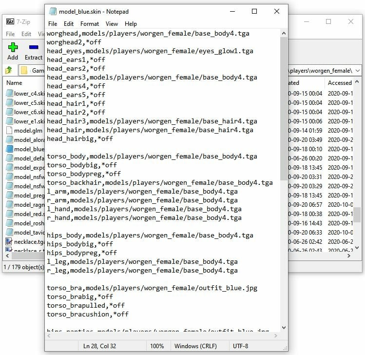Click line 'torso_bodypreg,*off' in Notepad
Screen dimensions: 365x355
[x=84, y=174]
